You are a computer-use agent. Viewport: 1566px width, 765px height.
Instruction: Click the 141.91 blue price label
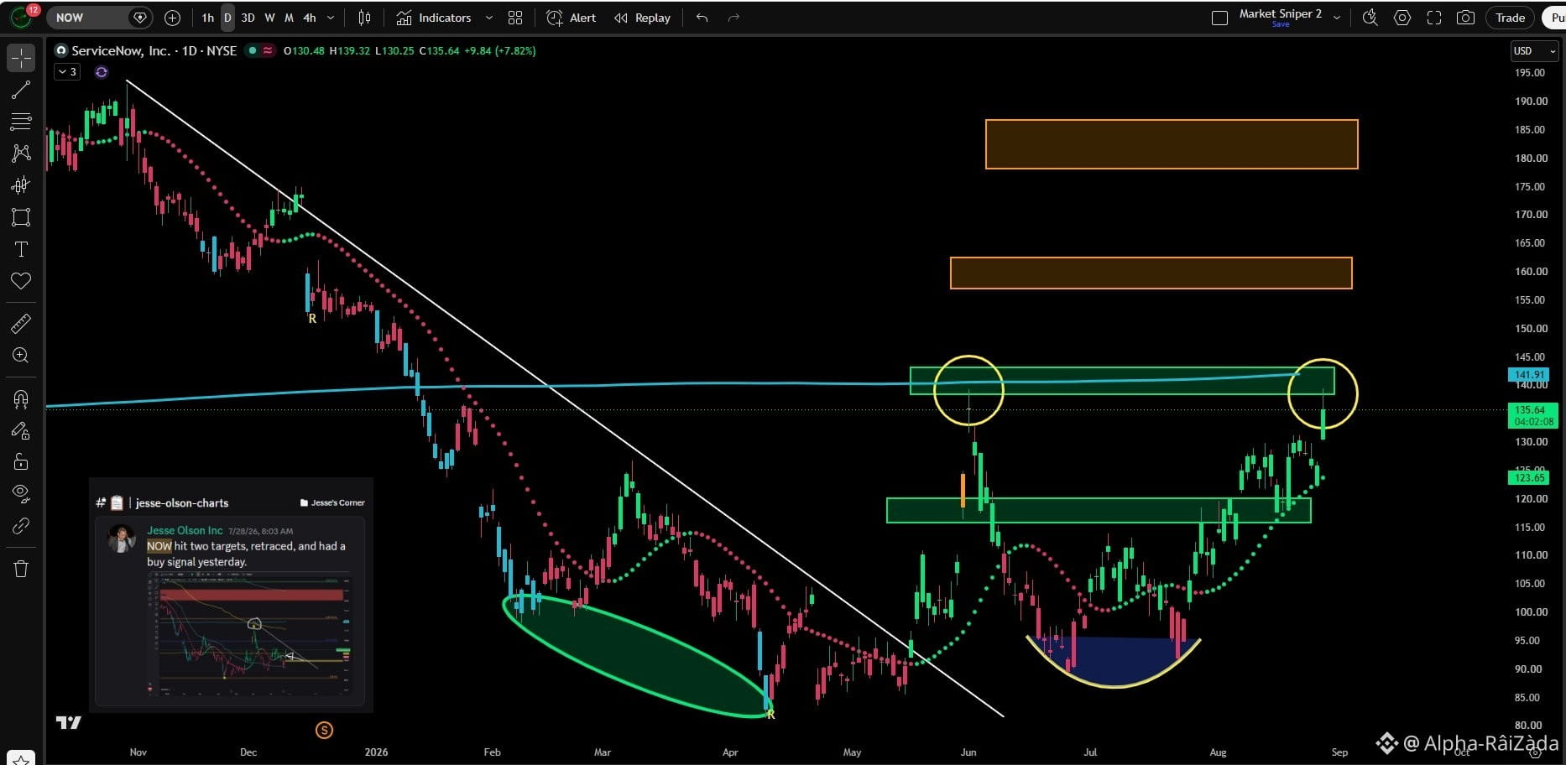coord(1529,375)
